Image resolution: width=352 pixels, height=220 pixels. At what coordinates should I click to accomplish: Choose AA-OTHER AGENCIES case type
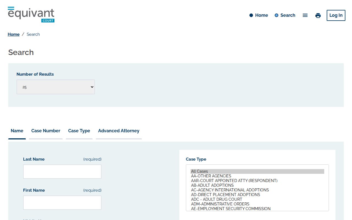[x=257, y=176]
